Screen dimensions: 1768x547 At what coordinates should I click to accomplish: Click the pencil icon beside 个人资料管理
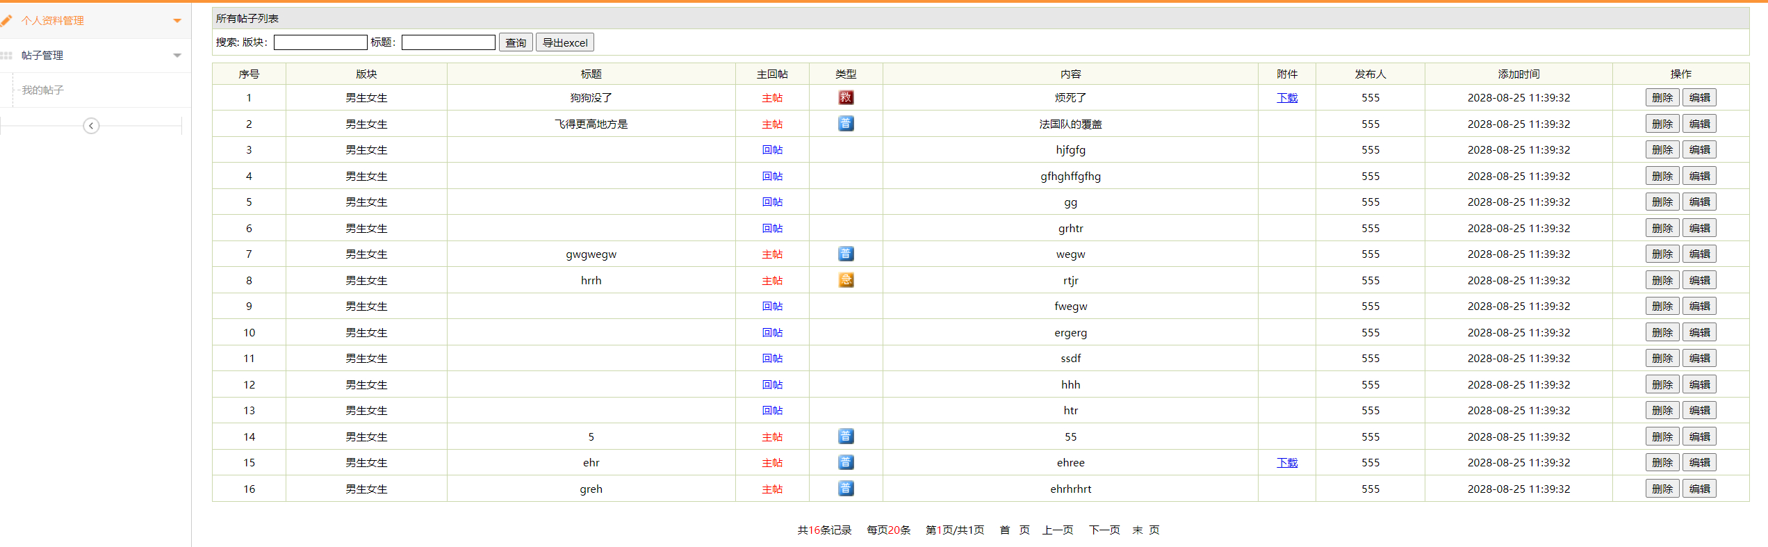pyautogui.click(x=6, y=21)
